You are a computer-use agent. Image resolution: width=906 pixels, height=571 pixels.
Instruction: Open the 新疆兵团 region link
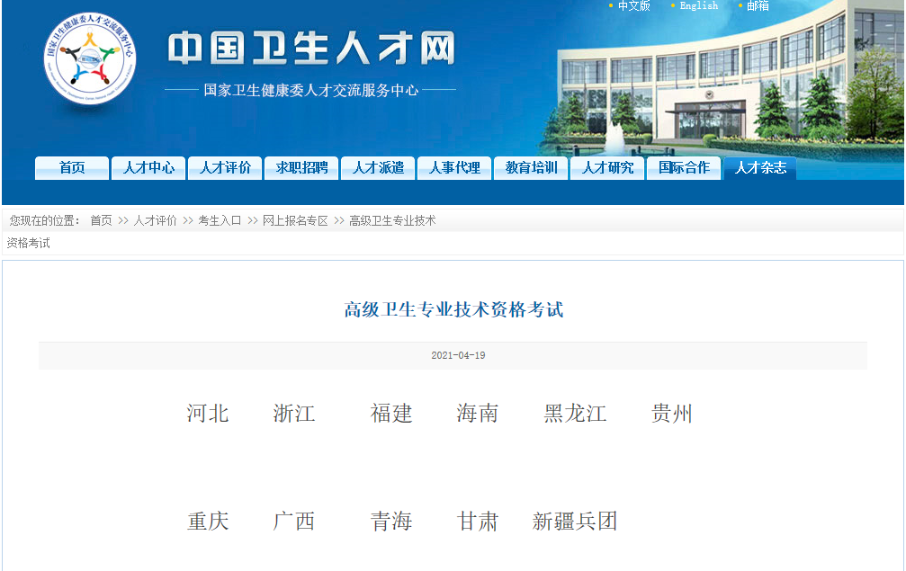[575, 522]
